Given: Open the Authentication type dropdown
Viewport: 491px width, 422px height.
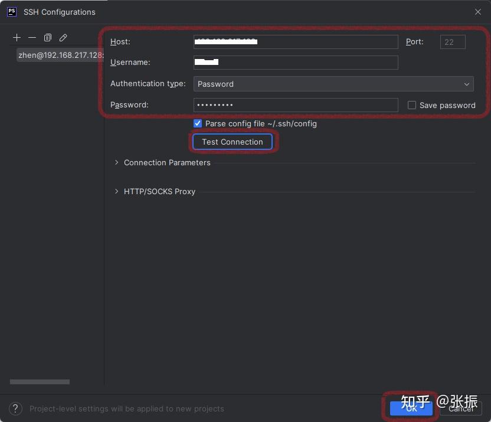Looking at the screenshot, I should point(333,84).
